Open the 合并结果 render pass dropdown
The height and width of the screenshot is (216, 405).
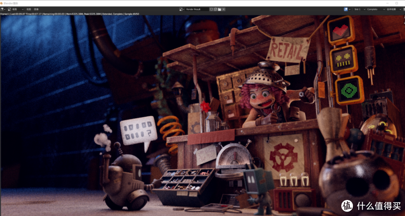point(394,9)
